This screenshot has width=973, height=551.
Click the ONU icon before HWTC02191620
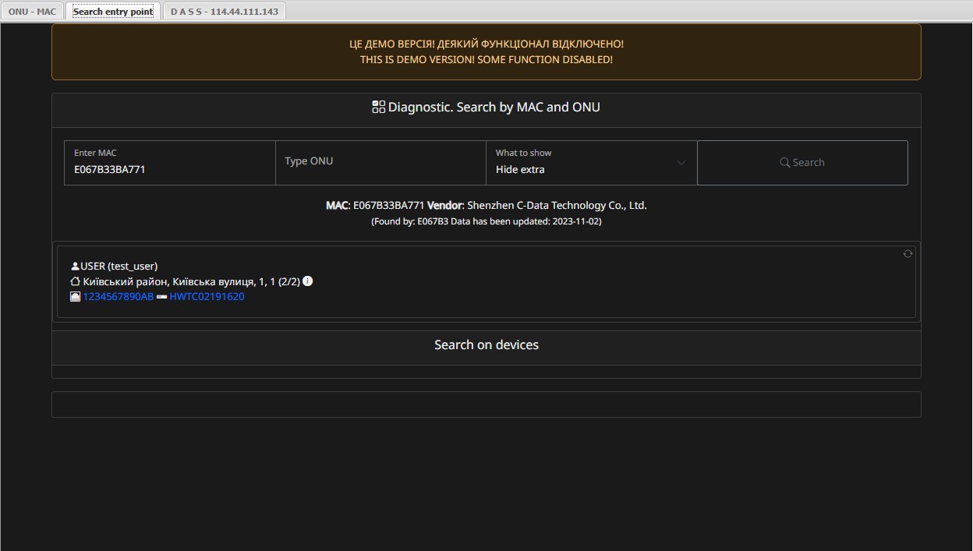tap(162, 296)
